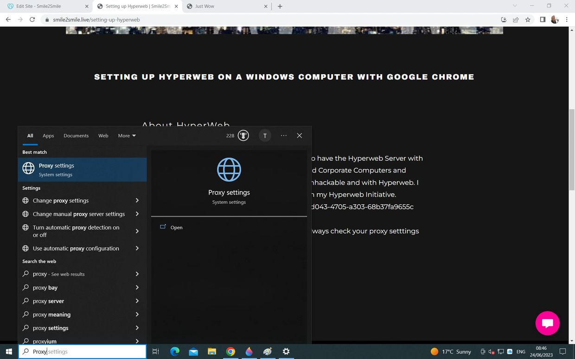Open search options three-dots menu
The height and width of the screenshot is (359, 575).
[x=284, y=136]
